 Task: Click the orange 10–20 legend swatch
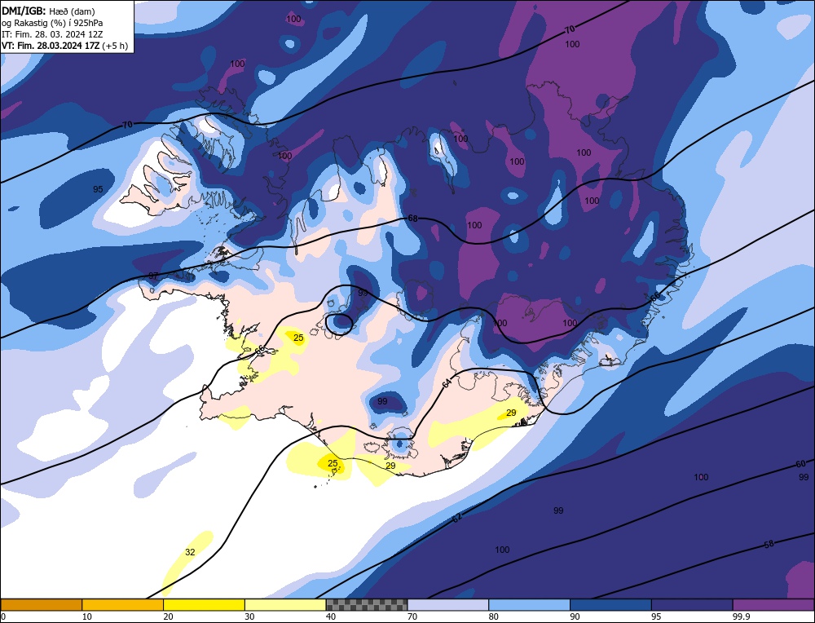point(123,604)
